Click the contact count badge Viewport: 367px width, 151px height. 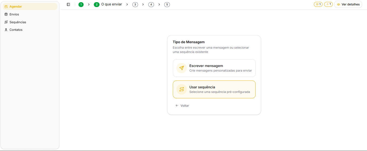pyautogui.click(x=328, y=4)
